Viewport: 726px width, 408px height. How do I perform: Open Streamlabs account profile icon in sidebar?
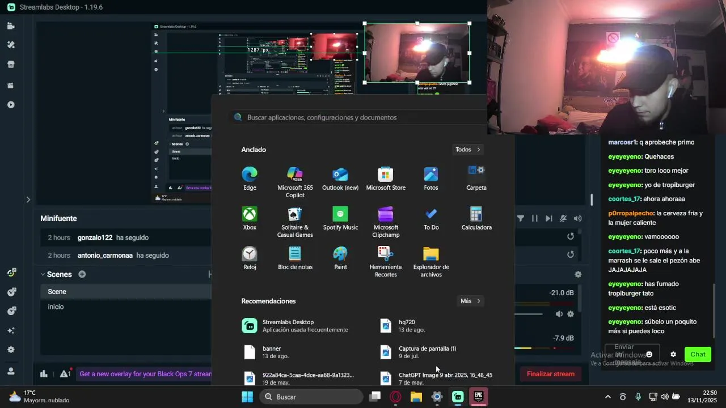click(11, 371)
